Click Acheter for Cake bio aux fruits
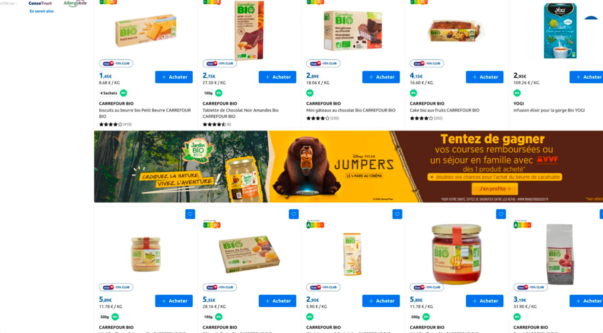The image size is (603, 333). click(485, 77)
